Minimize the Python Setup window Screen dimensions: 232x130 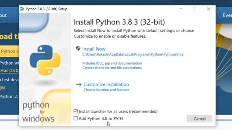point(181,9)
